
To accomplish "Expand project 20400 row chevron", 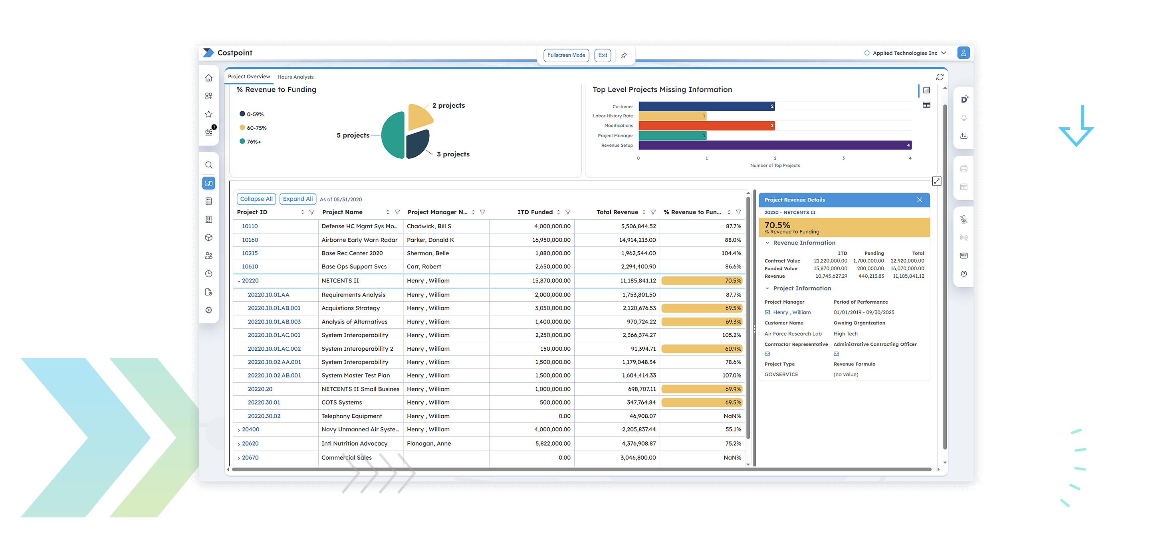I will [x=239, y=430].
